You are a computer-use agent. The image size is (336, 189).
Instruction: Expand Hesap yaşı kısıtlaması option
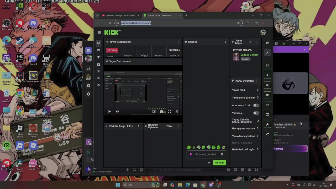click(245, 128)
